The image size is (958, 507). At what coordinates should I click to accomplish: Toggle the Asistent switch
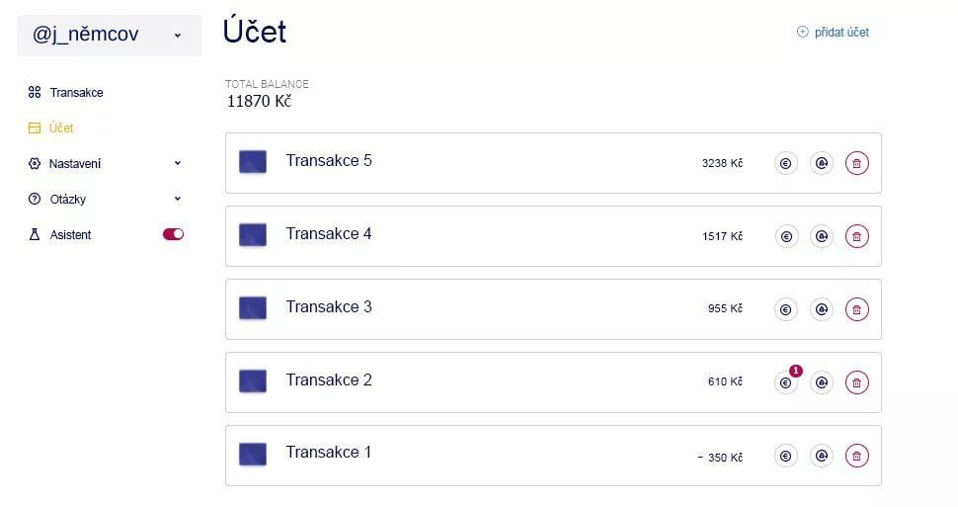[173, 235]
